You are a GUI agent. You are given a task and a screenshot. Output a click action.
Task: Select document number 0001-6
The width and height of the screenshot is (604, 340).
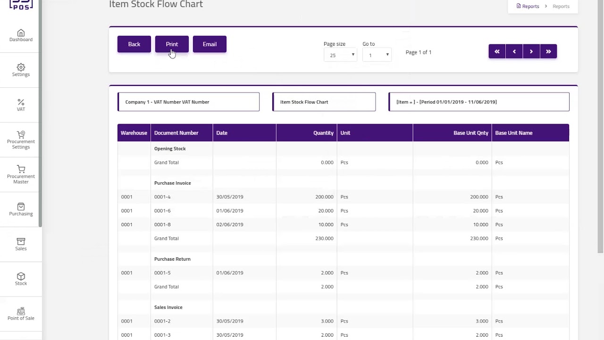(162, 211)
